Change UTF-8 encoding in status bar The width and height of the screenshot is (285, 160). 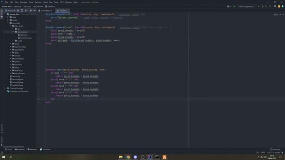(x=269, y=152)
